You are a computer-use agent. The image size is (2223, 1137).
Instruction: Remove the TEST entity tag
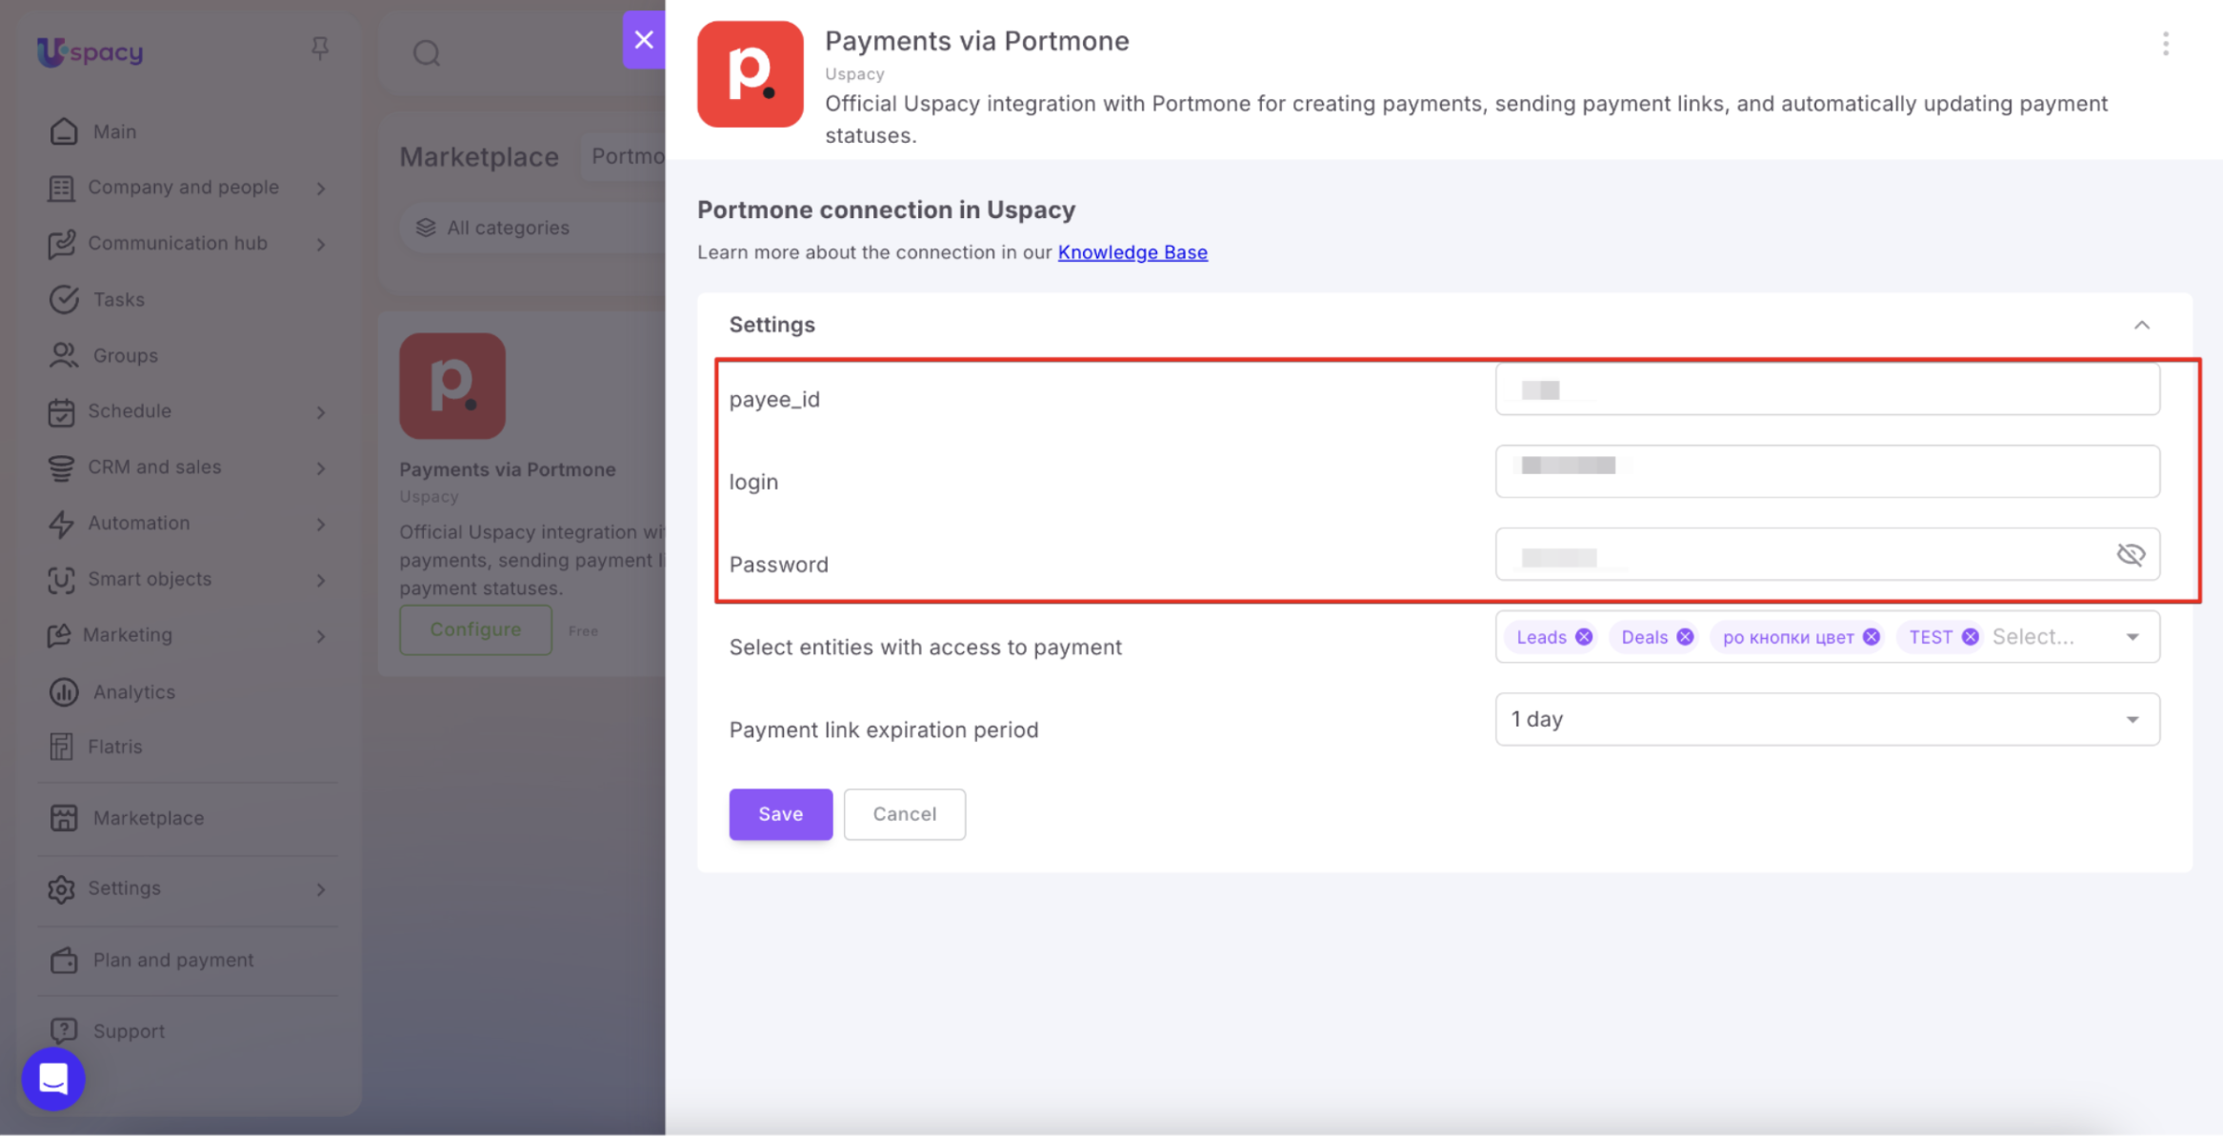(1971, 637)
